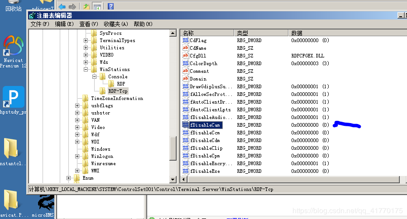
Task: Click the CdName string value icon
Action: (x=185, y=48)
